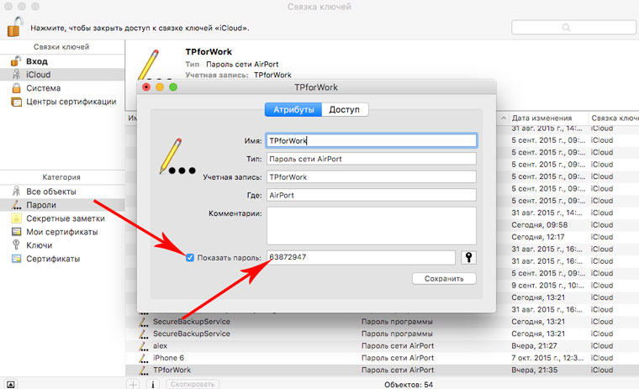639x389 pixels.
Task: Uncheck the Показать пароль checkbox
Action: (190, 257)
